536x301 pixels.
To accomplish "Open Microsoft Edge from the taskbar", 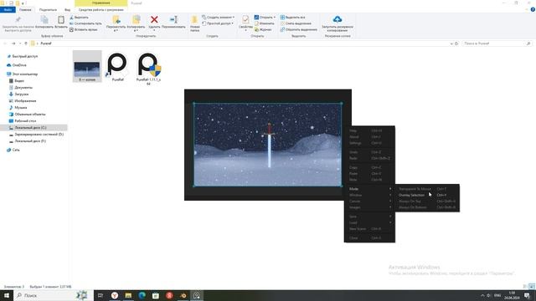I will click(x=142, y=295).
